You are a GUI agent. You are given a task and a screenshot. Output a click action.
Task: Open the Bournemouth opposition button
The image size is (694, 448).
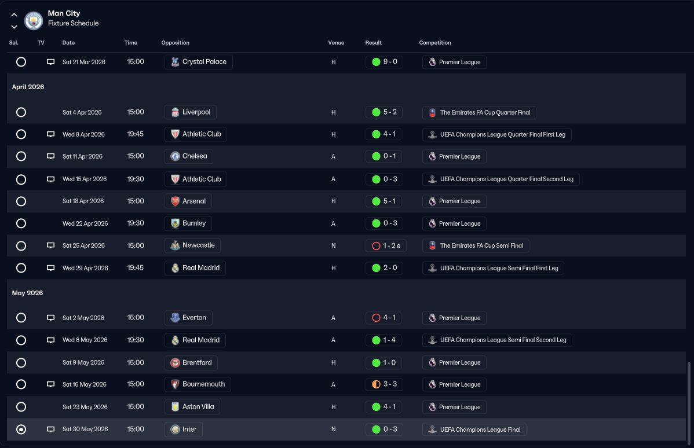(198, 384)
